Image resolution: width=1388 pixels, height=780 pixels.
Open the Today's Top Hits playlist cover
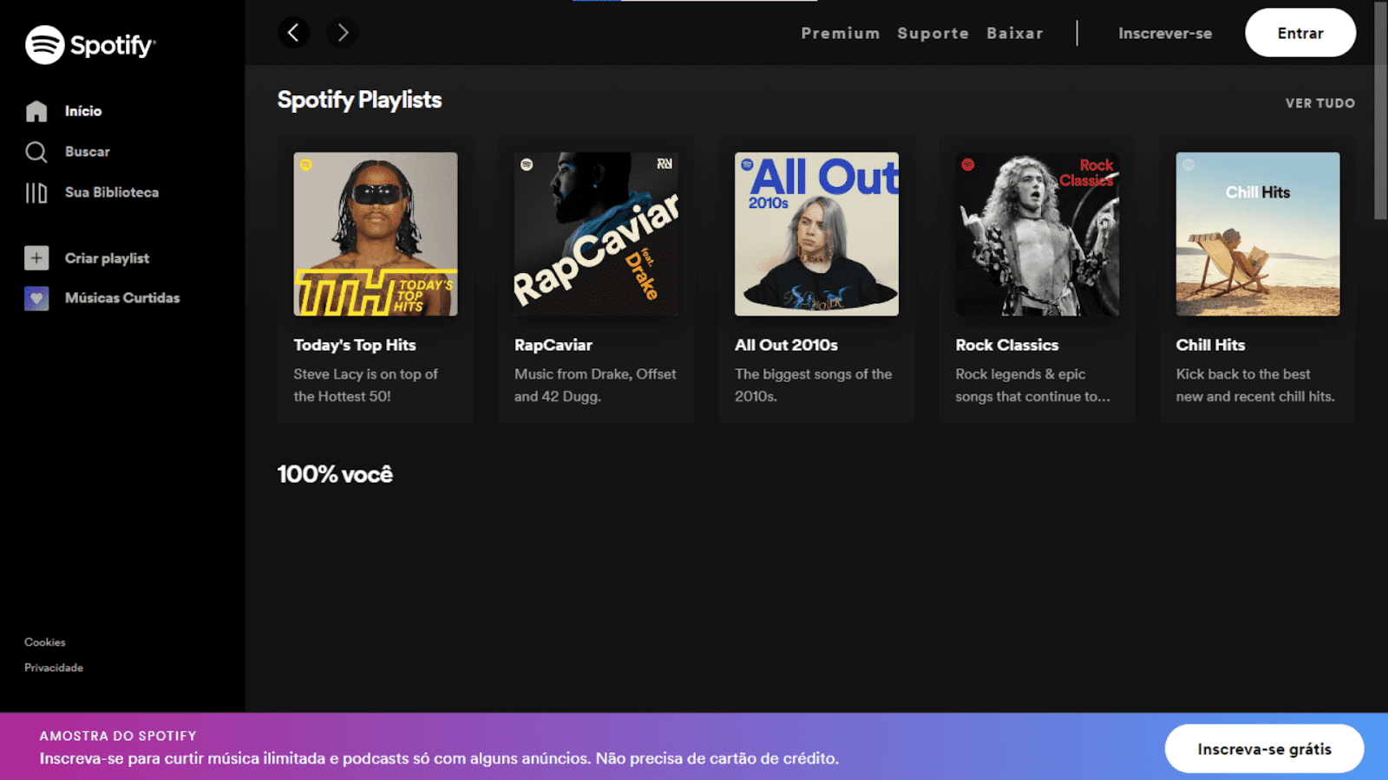[x=376, y=234]
